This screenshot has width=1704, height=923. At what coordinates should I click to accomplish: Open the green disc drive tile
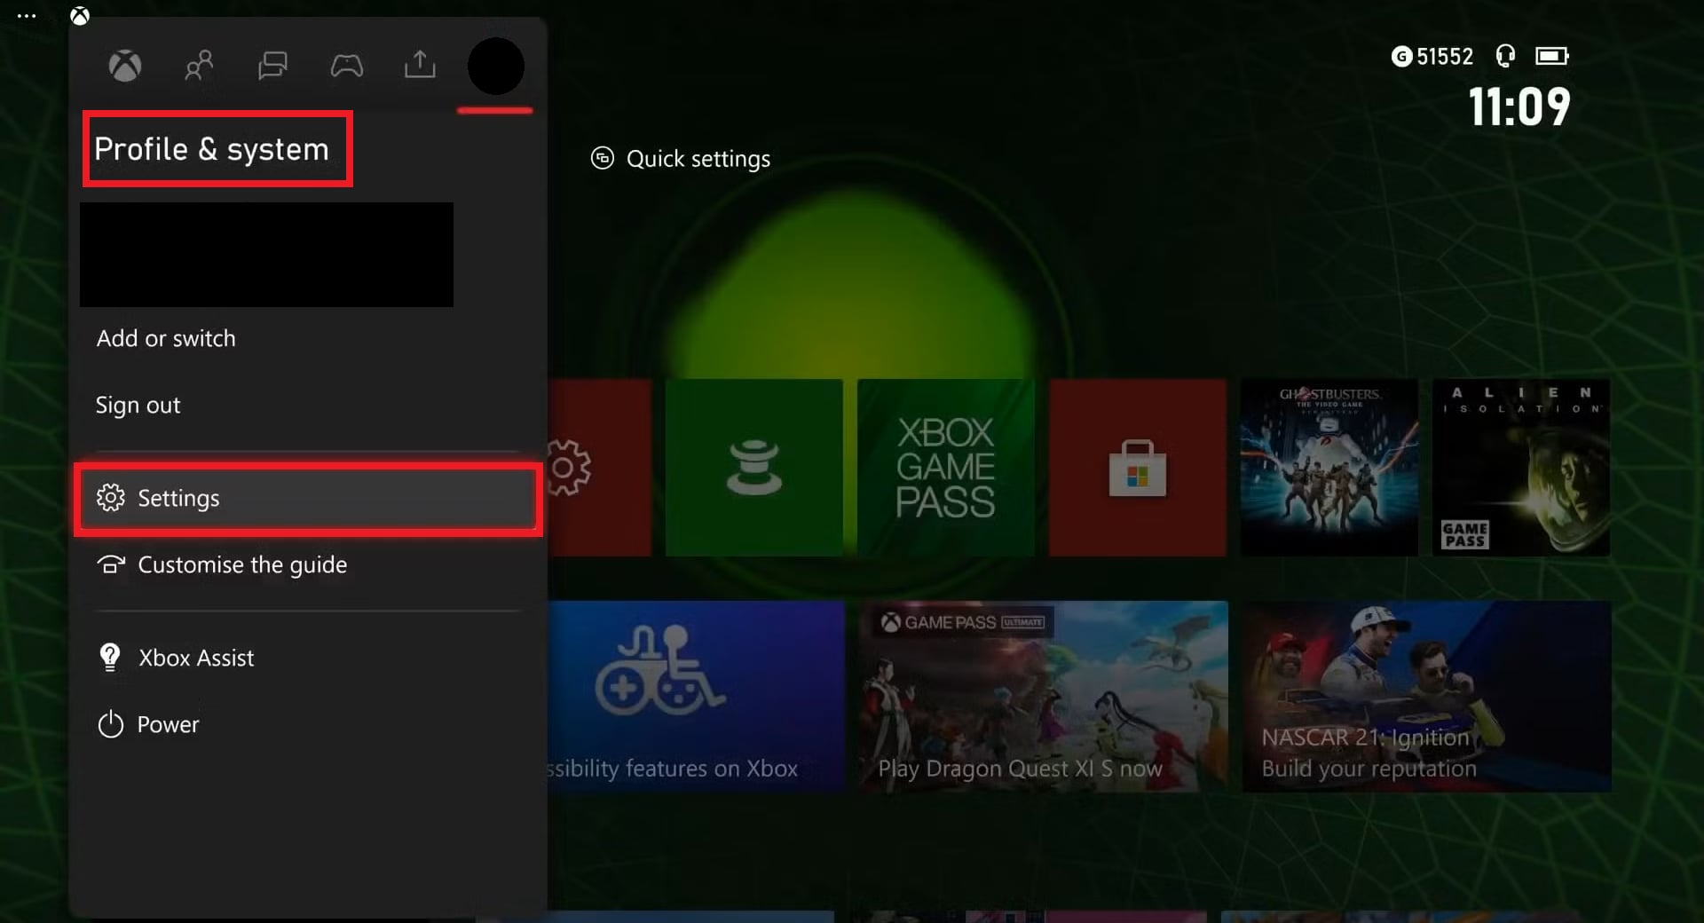tap(754, 468)
